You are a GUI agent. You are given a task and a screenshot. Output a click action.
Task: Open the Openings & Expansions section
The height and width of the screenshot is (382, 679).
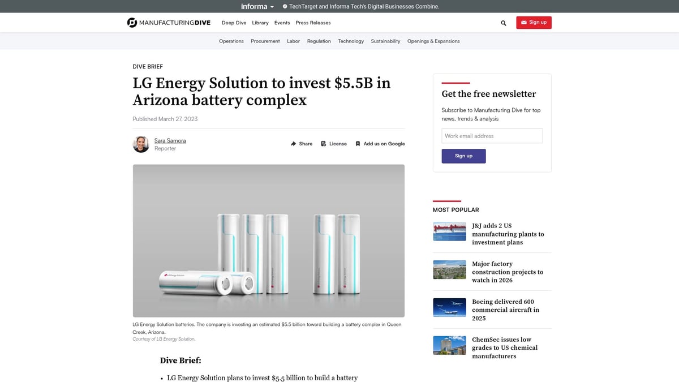433,41
